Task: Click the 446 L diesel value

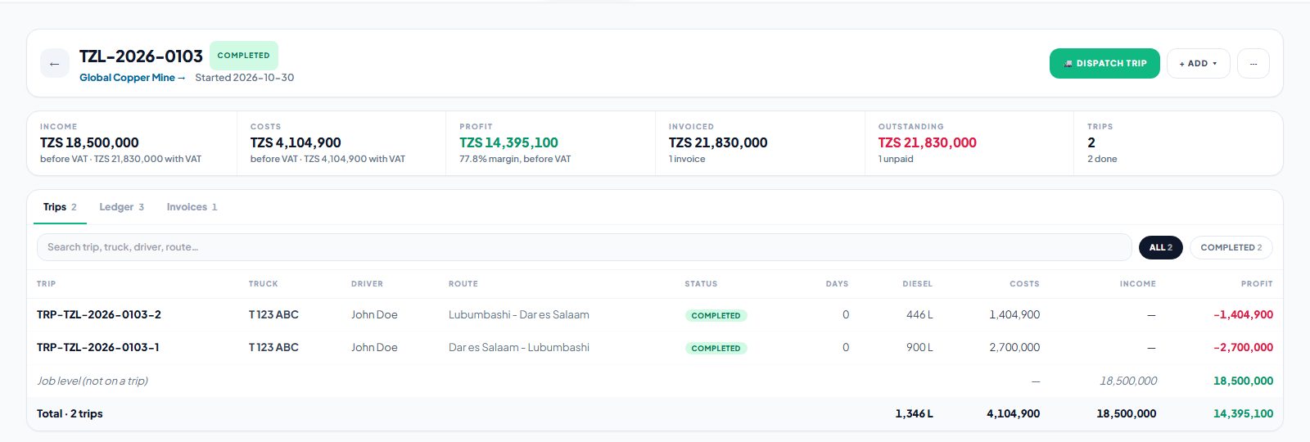Action: [x=919, y=315]
